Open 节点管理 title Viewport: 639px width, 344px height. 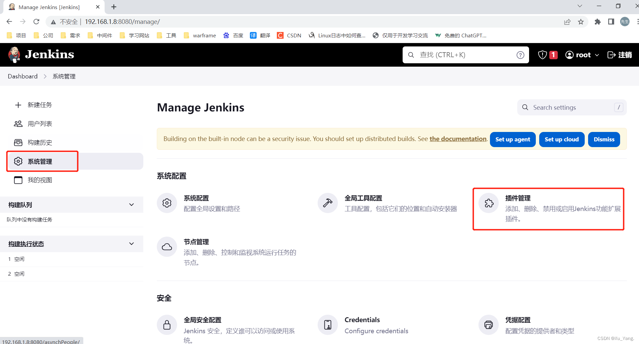(196, 242)
